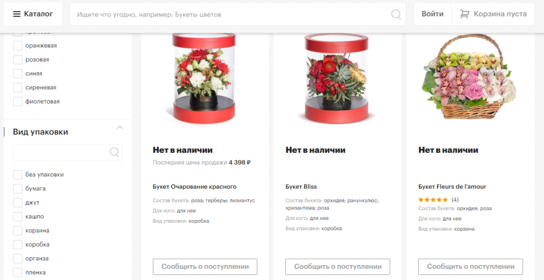
Task: Open the Каталог hamburger menu icon
Action: 16,14
